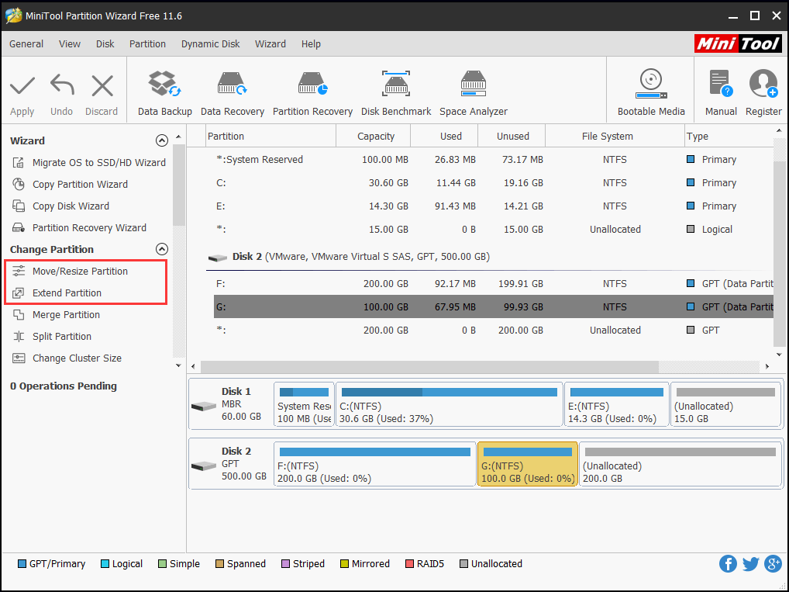Click Extend Partition in sidebar
789x592 pixels.
(67, 293)
